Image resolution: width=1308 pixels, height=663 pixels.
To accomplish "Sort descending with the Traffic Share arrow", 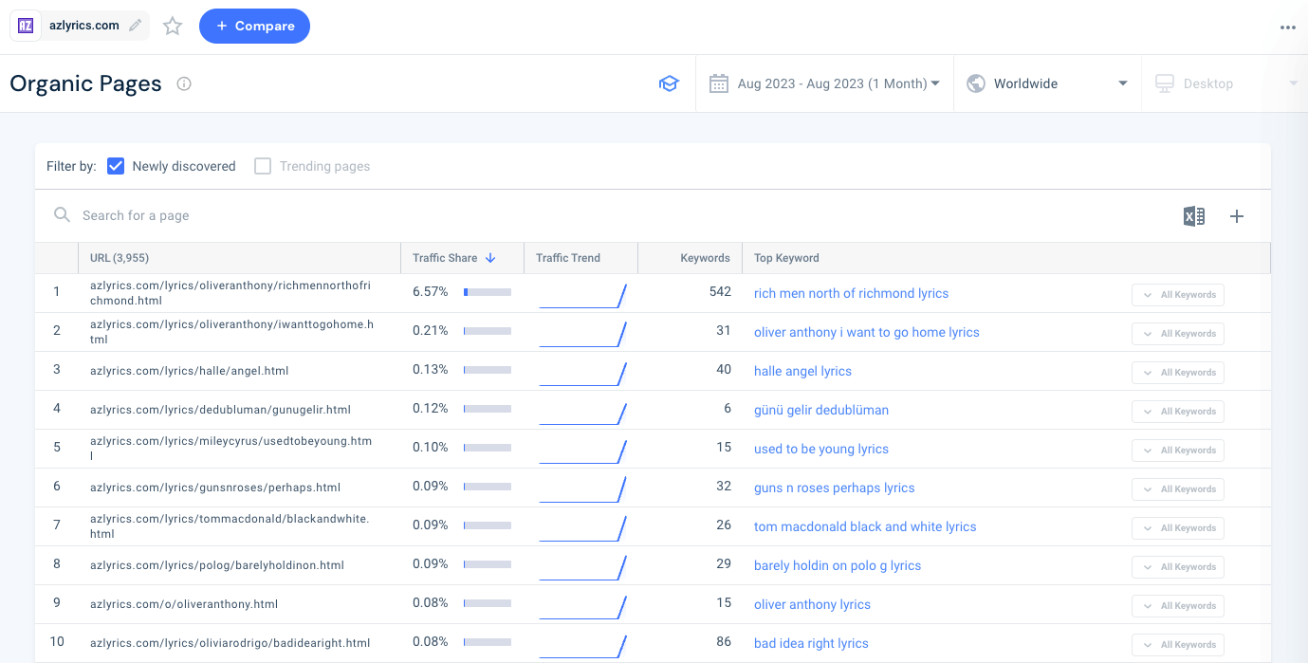I will coord(490,257).
